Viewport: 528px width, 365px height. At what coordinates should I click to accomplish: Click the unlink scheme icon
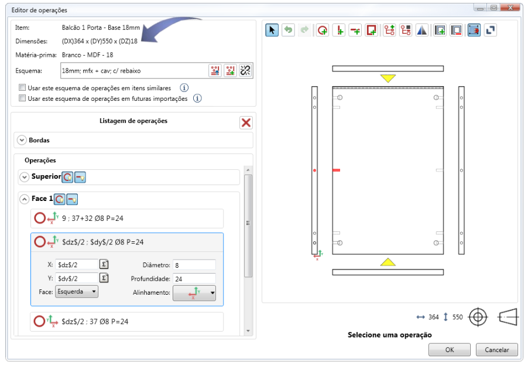click(245, 70)
